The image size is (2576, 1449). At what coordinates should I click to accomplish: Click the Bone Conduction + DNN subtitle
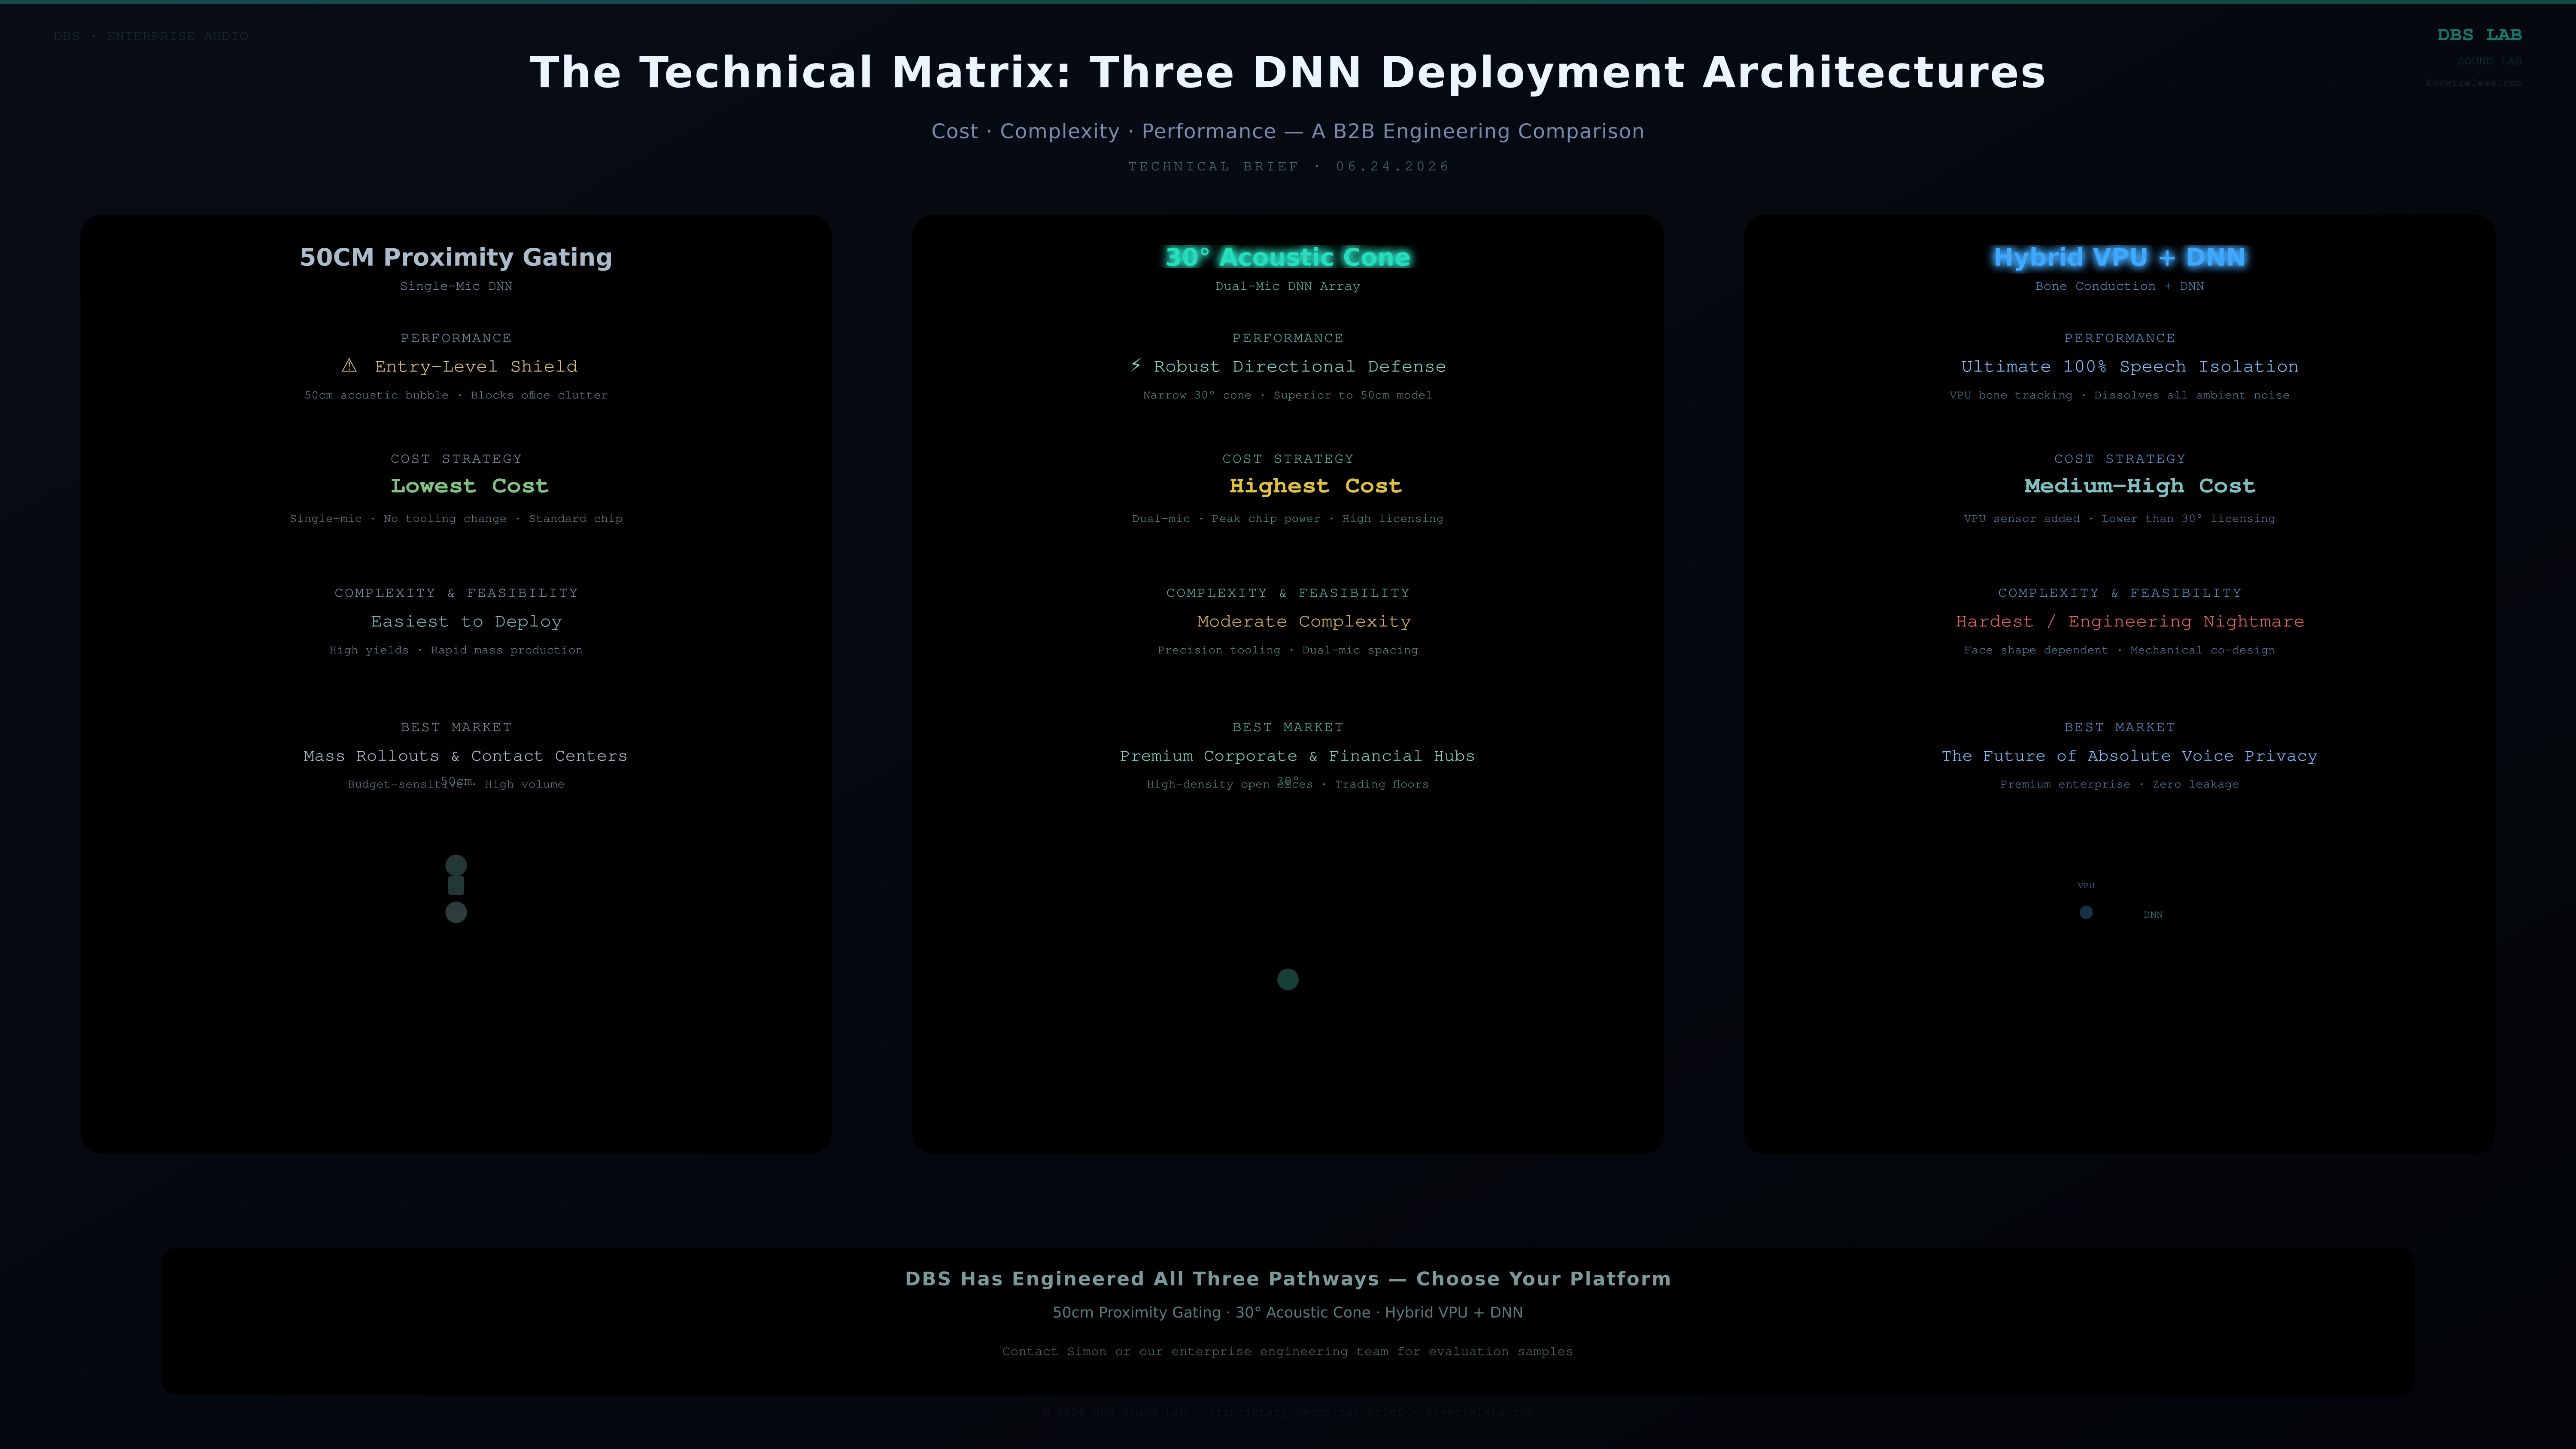[x=2119, y=286]
